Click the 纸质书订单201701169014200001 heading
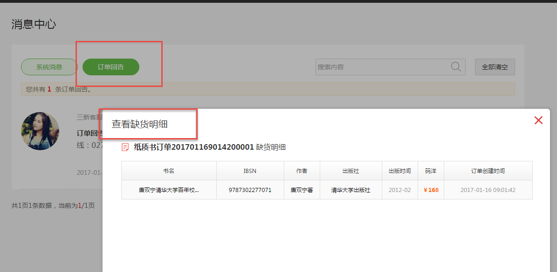557x272 pixels. [194, 147]
